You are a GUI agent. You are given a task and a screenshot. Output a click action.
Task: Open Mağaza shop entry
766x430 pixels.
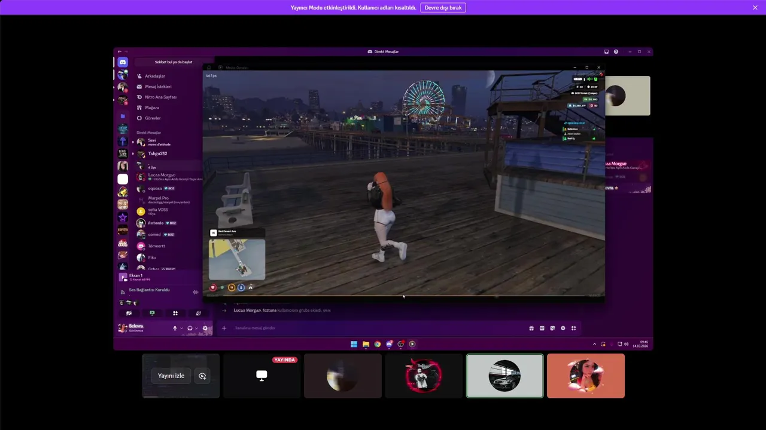167,107
